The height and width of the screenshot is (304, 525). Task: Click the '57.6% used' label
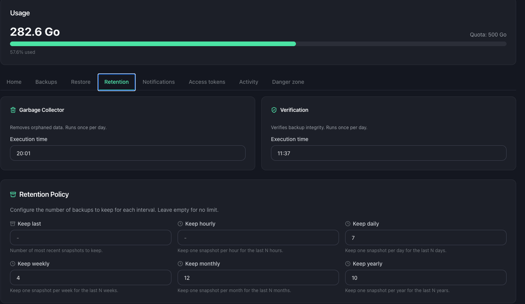pyautogui.click(x=23, y=52)
